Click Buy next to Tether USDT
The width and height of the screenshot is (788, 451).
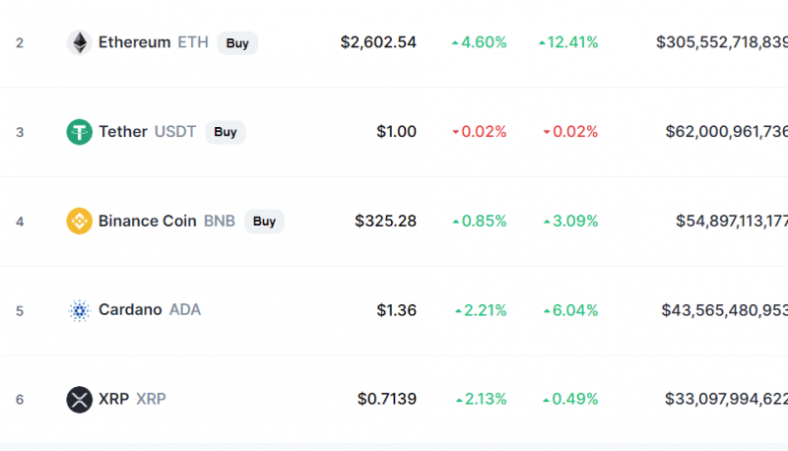[x=226, y=132]
